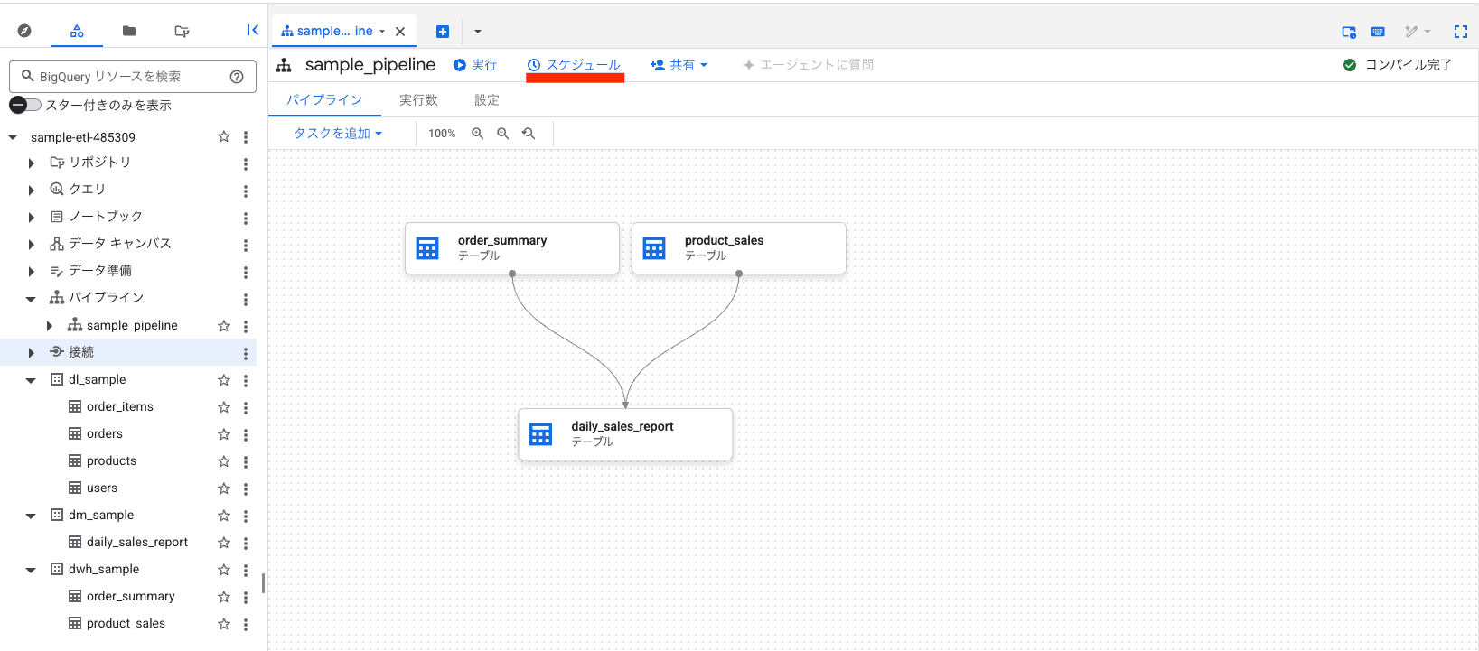The width and height of the screenshot is (1479, 651).
Task: Click the BigQuery resource search field
Action: pyautogui.click(x=126, y=77)
